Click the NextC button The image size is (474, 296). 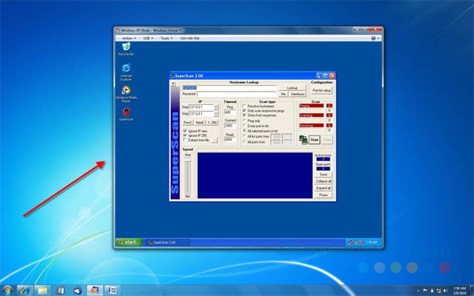200,123
